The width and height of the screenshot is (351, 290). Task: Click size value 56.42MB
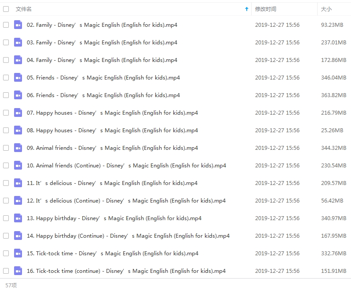332,200
